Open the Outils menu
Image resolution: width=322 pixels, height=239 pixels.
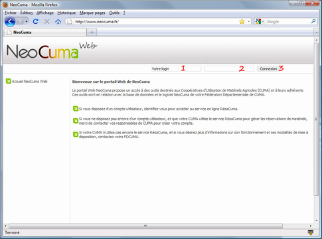114,13
